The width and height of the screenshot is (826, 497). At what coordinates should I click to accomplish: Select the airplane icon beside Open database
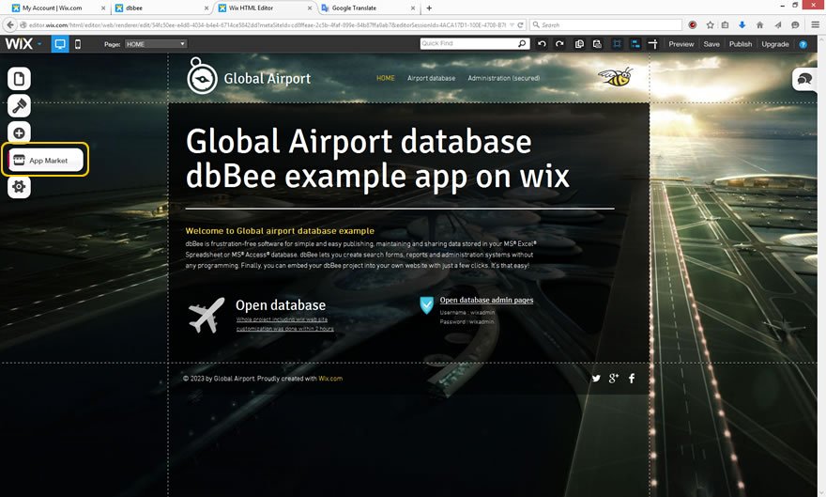tap(206, 315)
